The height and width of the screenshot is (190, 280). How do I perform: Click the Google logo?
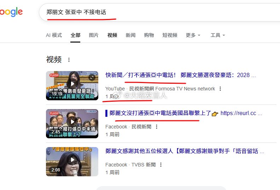tap(11, 12)
